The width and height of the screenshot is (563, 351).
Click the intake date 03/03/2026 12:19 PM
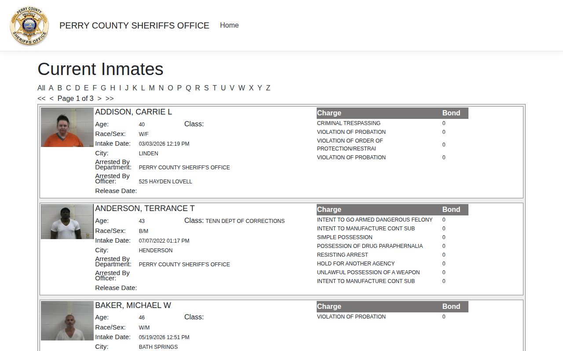(x=164, y=144)
